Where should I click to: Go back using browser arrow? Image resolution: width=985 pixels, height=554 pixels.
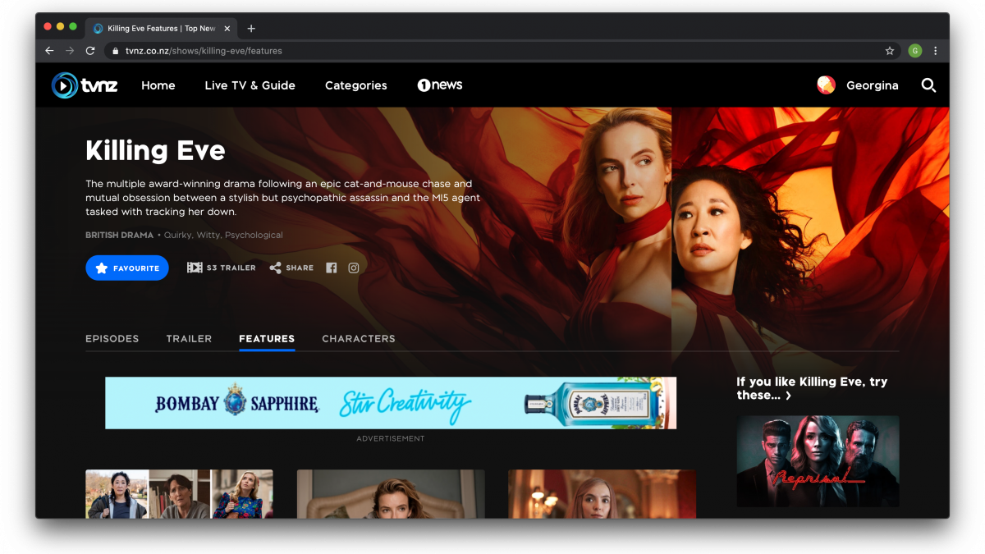(x=49, y=51)
